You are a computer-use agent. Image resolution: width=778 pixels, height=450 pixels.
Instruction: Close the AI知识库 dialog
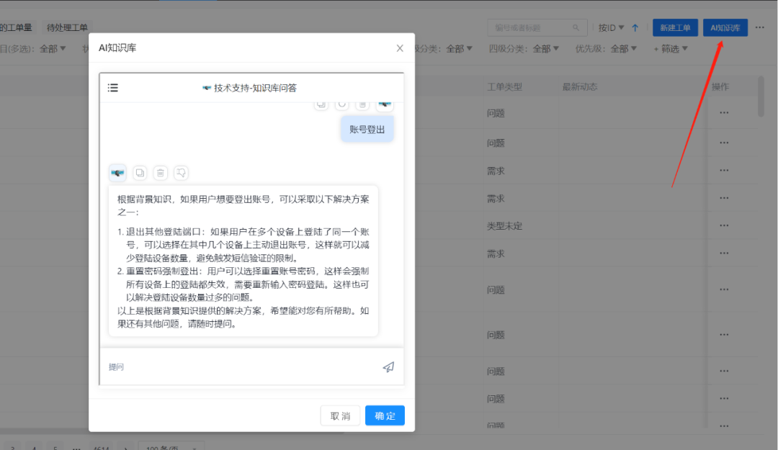click(400, 48)
